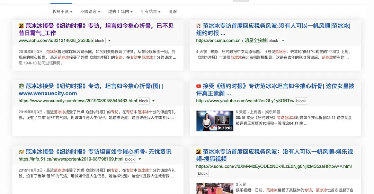Click the https://www.youtube.com/watch?v=GLy1y8GBTrw URL
374x194 pixels.
click(x=245, y=101)
